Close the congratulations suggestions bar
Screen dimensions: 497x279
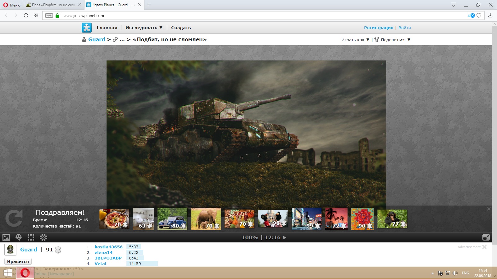(x=489, y=209)
